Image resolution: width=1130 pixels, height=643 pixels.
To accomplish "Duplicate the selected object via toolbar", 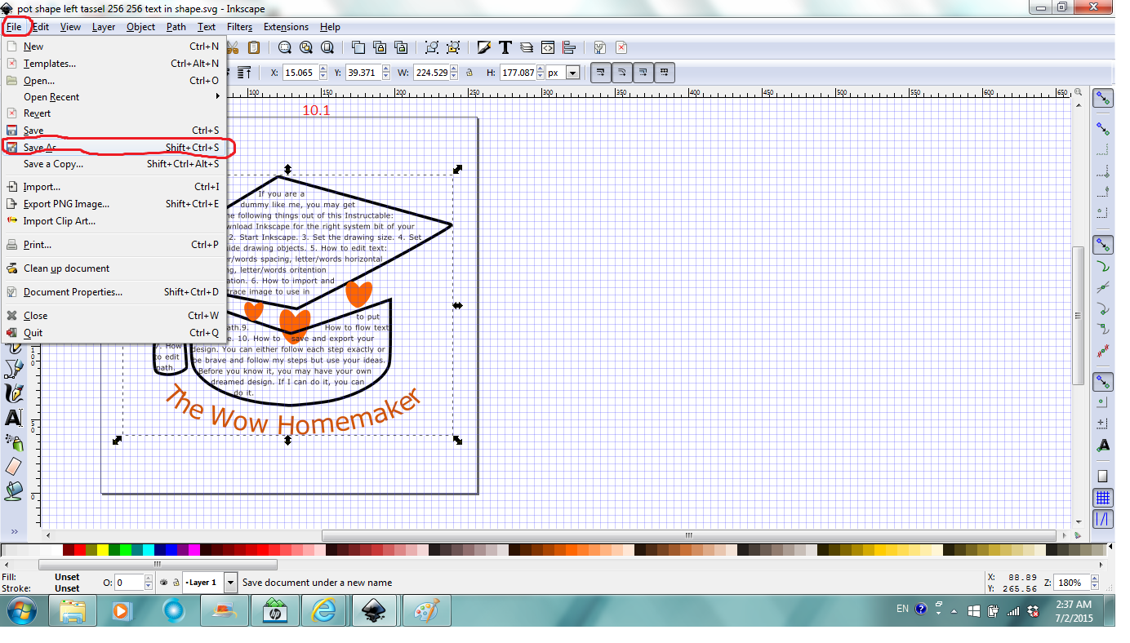I will tap(358, 47).
